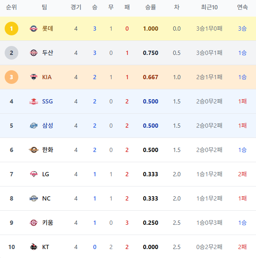256x258 pixels.
Task: Click the 승률 column header
Action: (x=150, y=7)
